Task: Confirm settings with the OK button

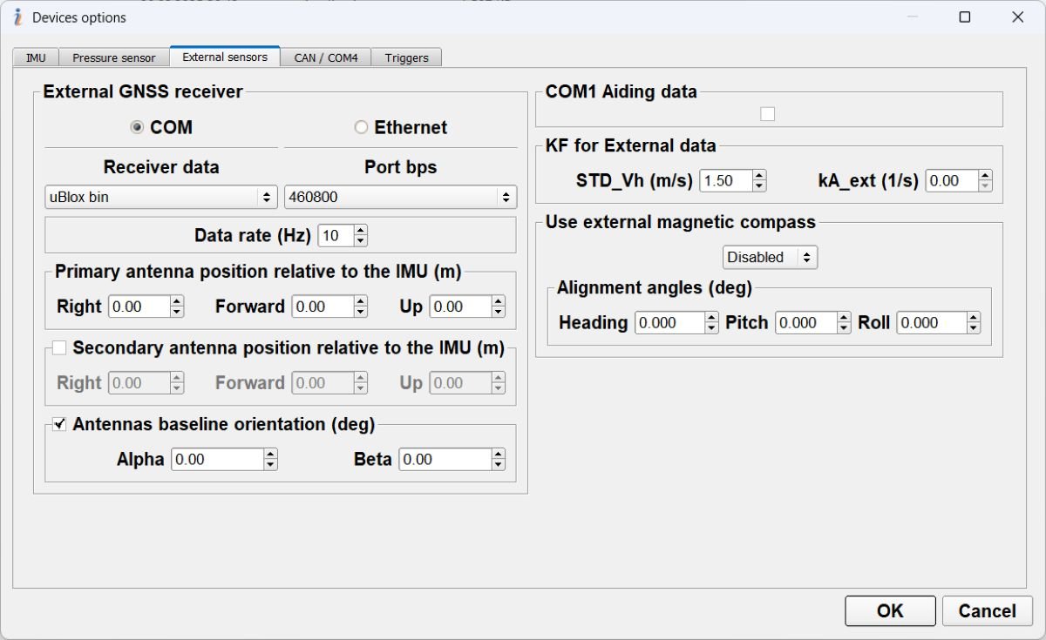Action: pos(890,610)
